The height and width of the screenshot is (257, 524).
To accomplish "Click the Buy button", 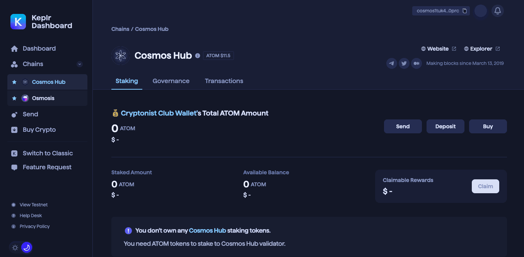I will coord(488,126).
